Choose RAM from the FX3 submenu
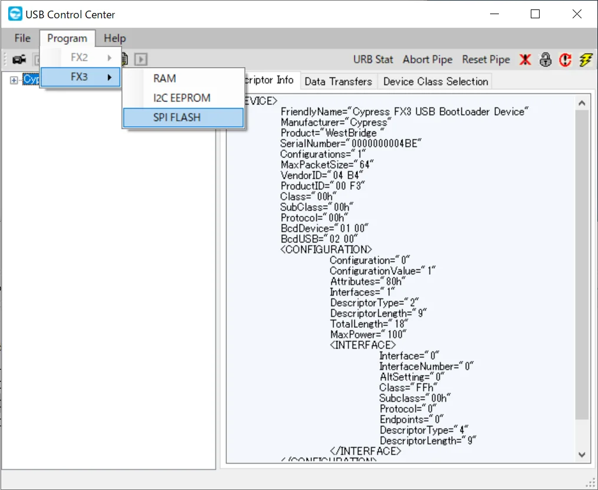This screenshot has width=598, height=490. 183,78
